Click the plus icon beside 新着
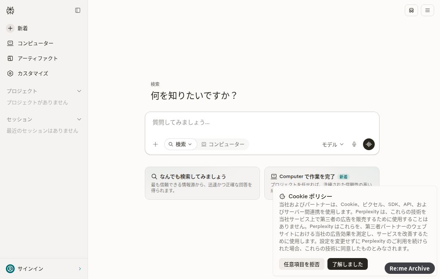Image resolution: width=440 pixels, height=279 pixels. pos(10,28)
